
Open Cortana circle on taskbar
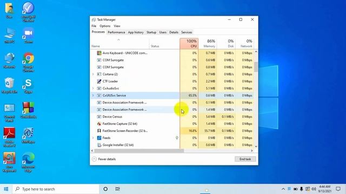pyautogui.click(x=105, y=189)
